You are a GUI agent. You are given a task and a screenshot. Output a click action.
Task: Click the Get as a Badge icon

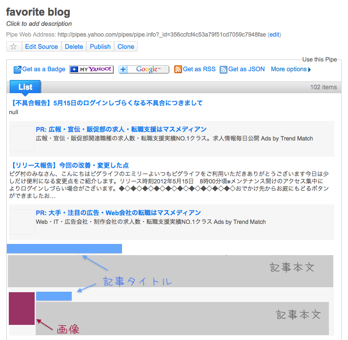click(x=18, y=69)
